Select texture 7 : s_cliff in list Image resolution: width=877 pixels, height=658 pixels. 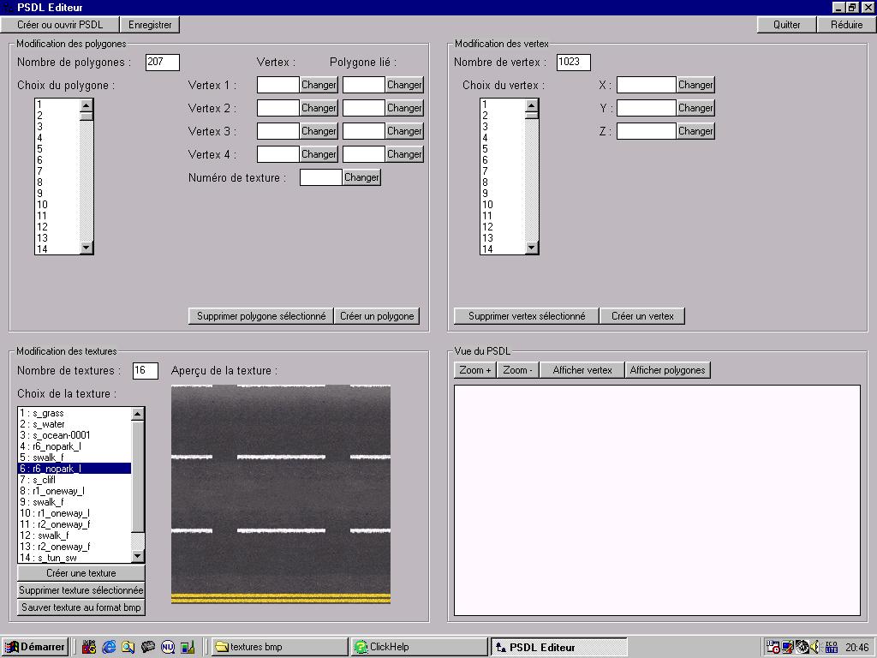[75, 480]
